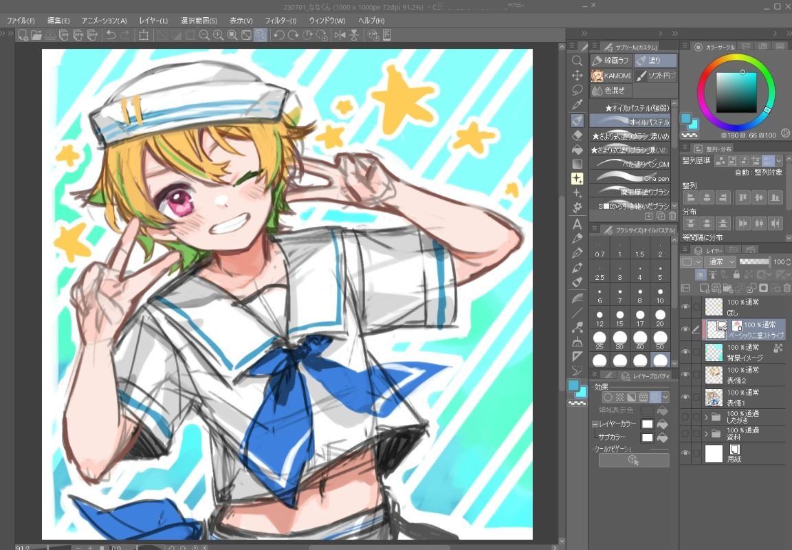Toggle visibility of the 背景イメージ layer
The height and width of the screenshot is (550, 792).
click(685, 353)
